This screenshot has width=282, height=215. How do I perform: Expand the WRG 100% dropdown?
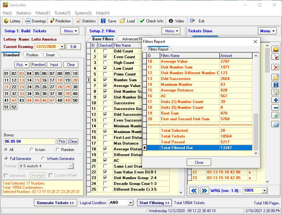pyautogui.click(x=265, y=191)
